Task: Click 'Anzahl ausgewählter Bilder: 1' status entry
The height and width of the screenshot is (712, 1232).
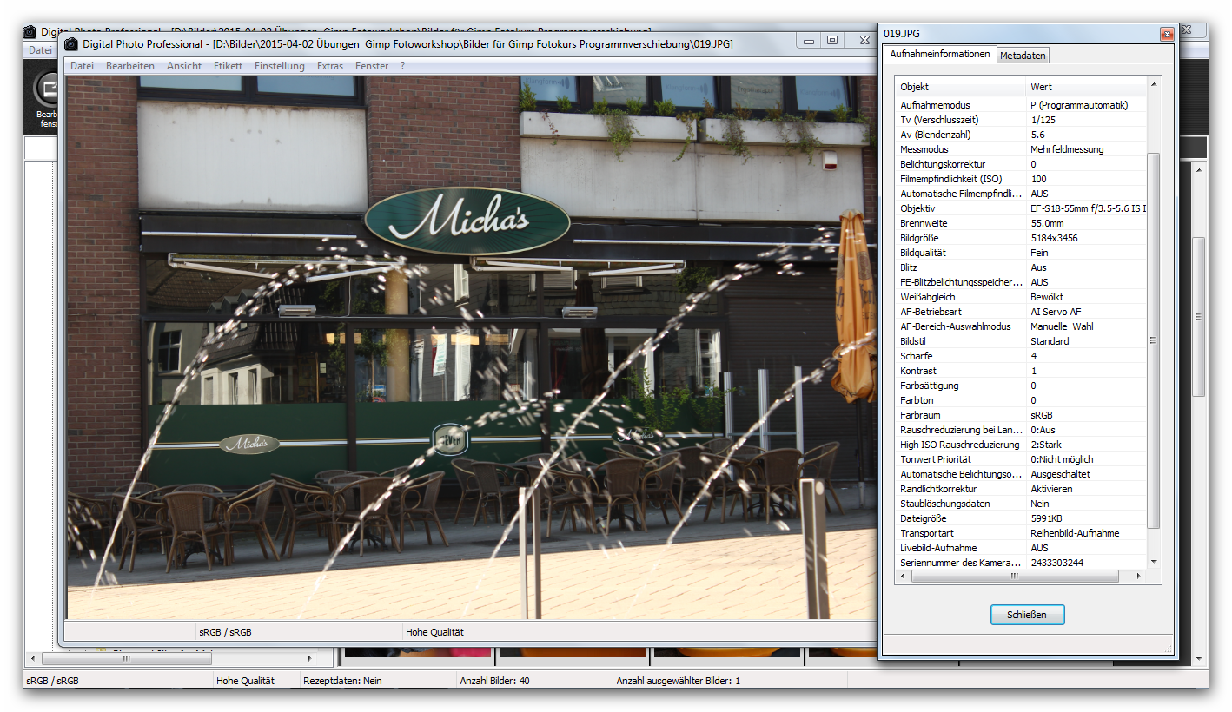Action: (678, 681)
